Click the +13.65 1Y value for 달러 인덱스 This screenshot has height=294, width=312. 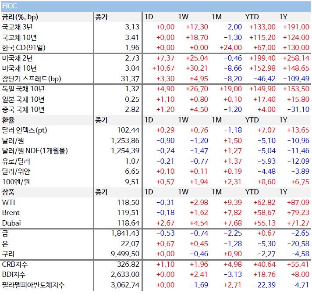tap(298, 130)
